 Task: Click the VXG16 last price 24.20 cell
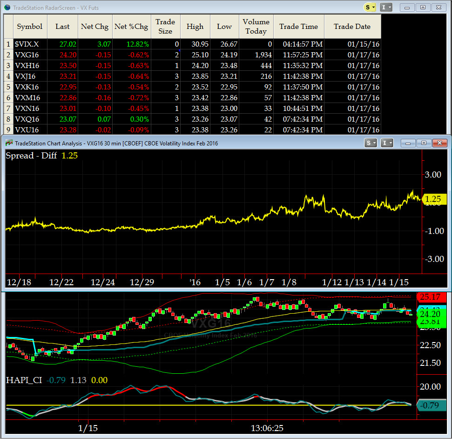63,55
